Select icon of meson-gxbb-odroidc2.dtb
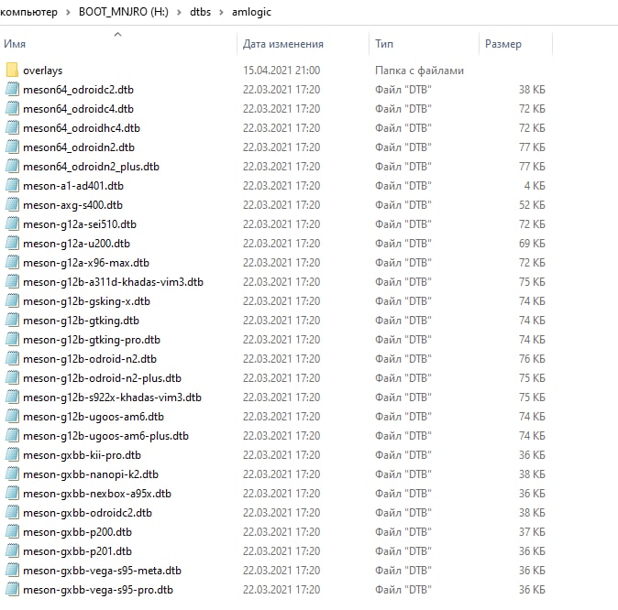 click(12, 513)
